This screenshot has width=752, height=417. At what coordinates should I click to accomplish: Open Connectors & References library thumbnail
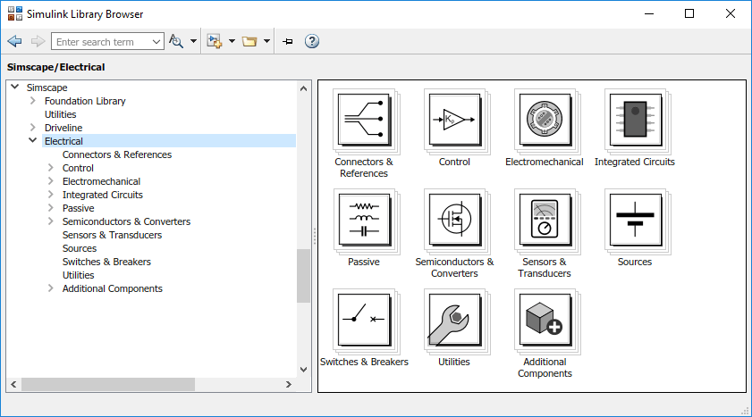tap(365, 120)
